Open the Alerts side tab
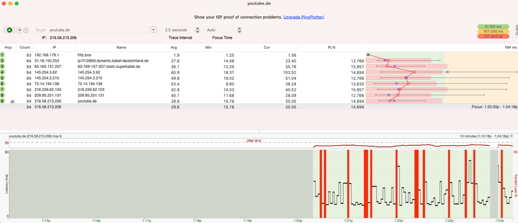 [x=516, y=31]
